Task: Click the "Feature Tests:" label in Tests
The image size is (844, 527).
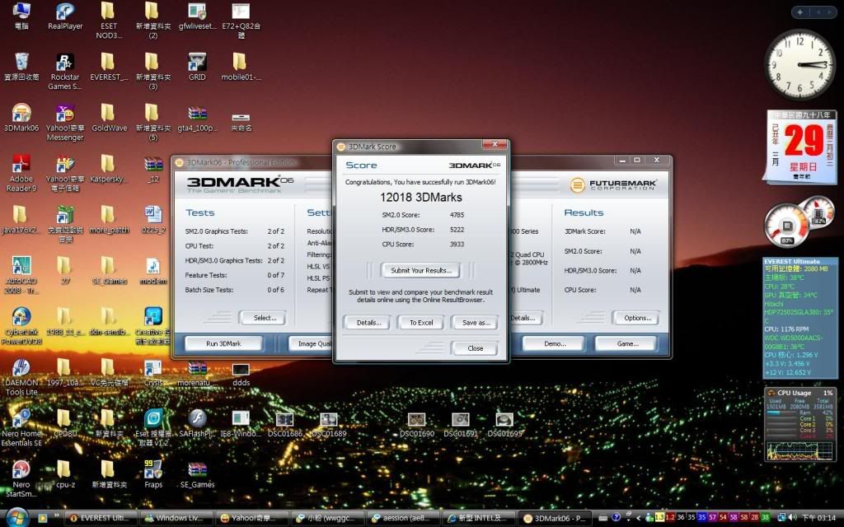Action: (206, 275)
